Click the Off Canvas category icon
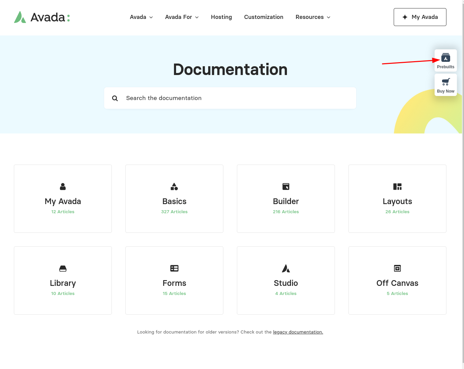Screen dimensions: 464x369 click(397, 268)
